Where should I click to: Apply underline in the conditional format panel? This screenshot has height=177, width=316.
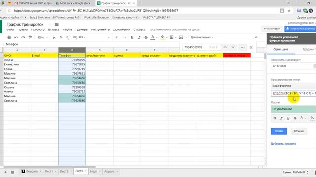coord(288,118)
